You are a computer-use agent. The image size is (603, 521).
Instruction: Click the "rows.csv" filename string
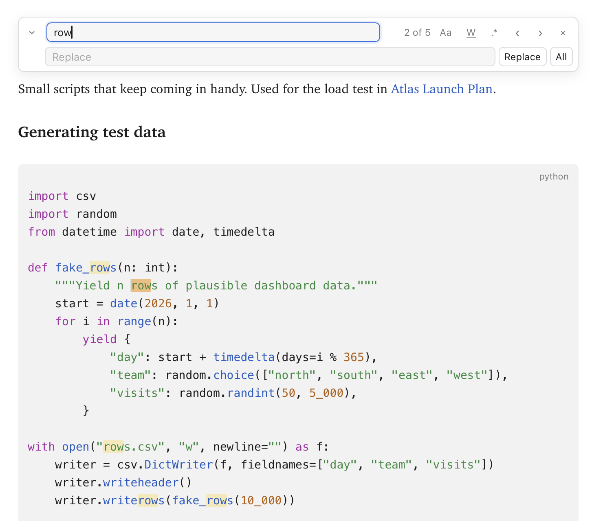(130, 447)
